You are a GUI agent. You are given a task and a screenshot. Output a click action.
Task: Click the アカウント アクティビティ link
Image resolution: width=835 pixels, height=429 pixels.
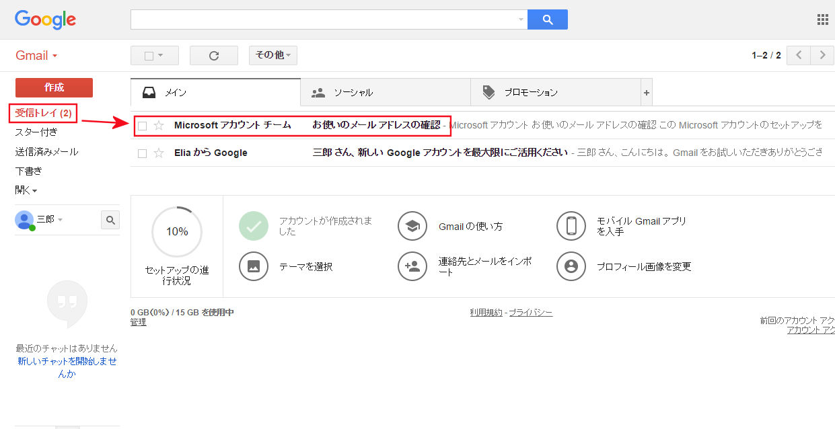click(x=811, y=330)
